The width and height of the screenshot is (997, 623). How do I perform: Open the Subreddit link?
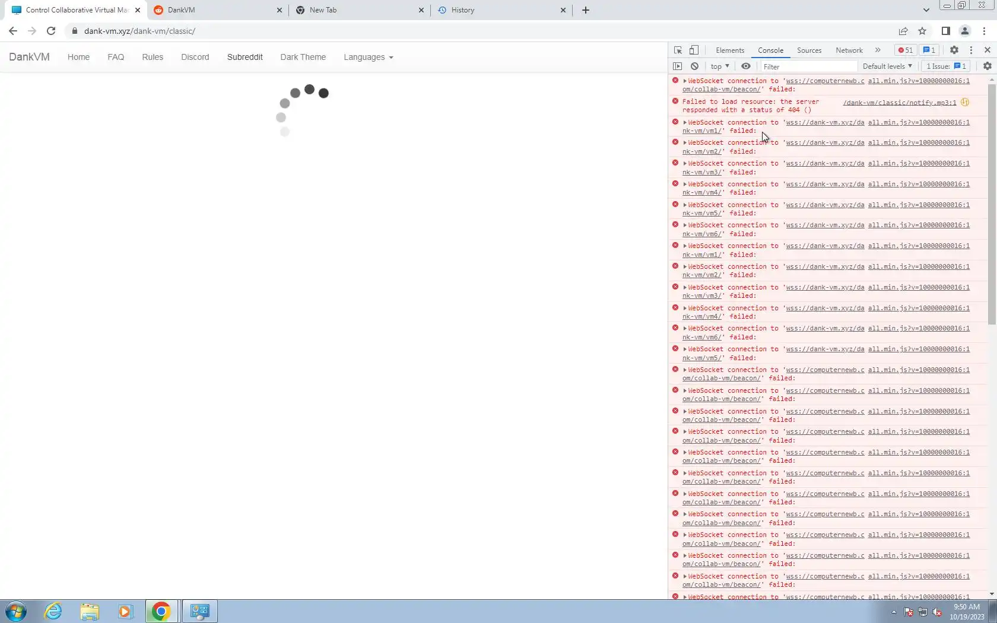tap(245, 57)
